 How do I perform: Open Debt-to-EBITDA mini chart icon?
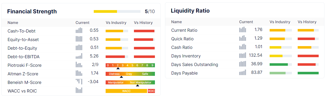(x=79, y=56)
